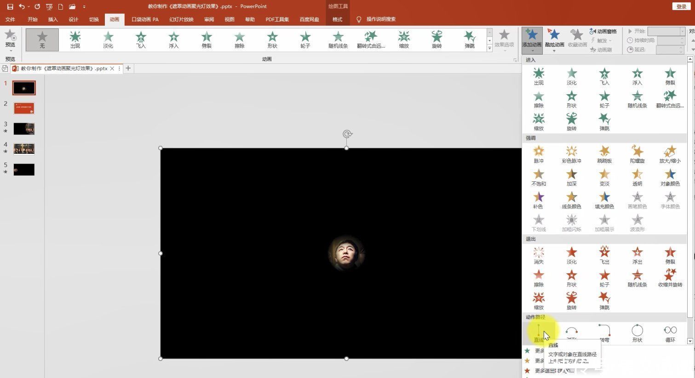Click the 登录 sign-in button
The width and height of the screenshot is (695, 378).
tap(681, 6)
